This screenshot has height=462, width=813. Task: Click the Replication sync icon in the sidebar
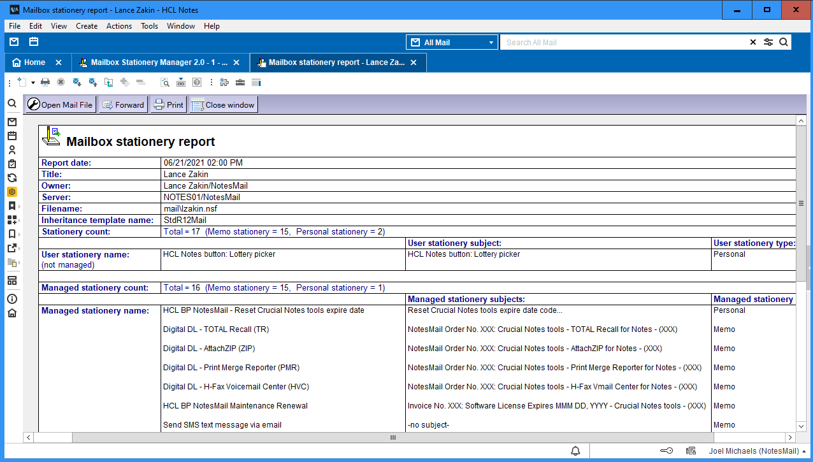(12, 178)
